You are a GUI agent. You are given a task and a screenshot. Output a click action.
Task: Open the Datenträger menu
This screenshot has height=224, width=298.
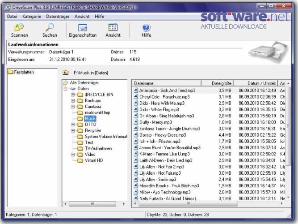tap(58, 17)
